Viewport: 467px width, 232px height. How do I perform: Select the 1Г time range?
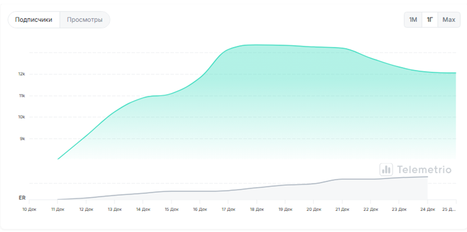(430, 20)
